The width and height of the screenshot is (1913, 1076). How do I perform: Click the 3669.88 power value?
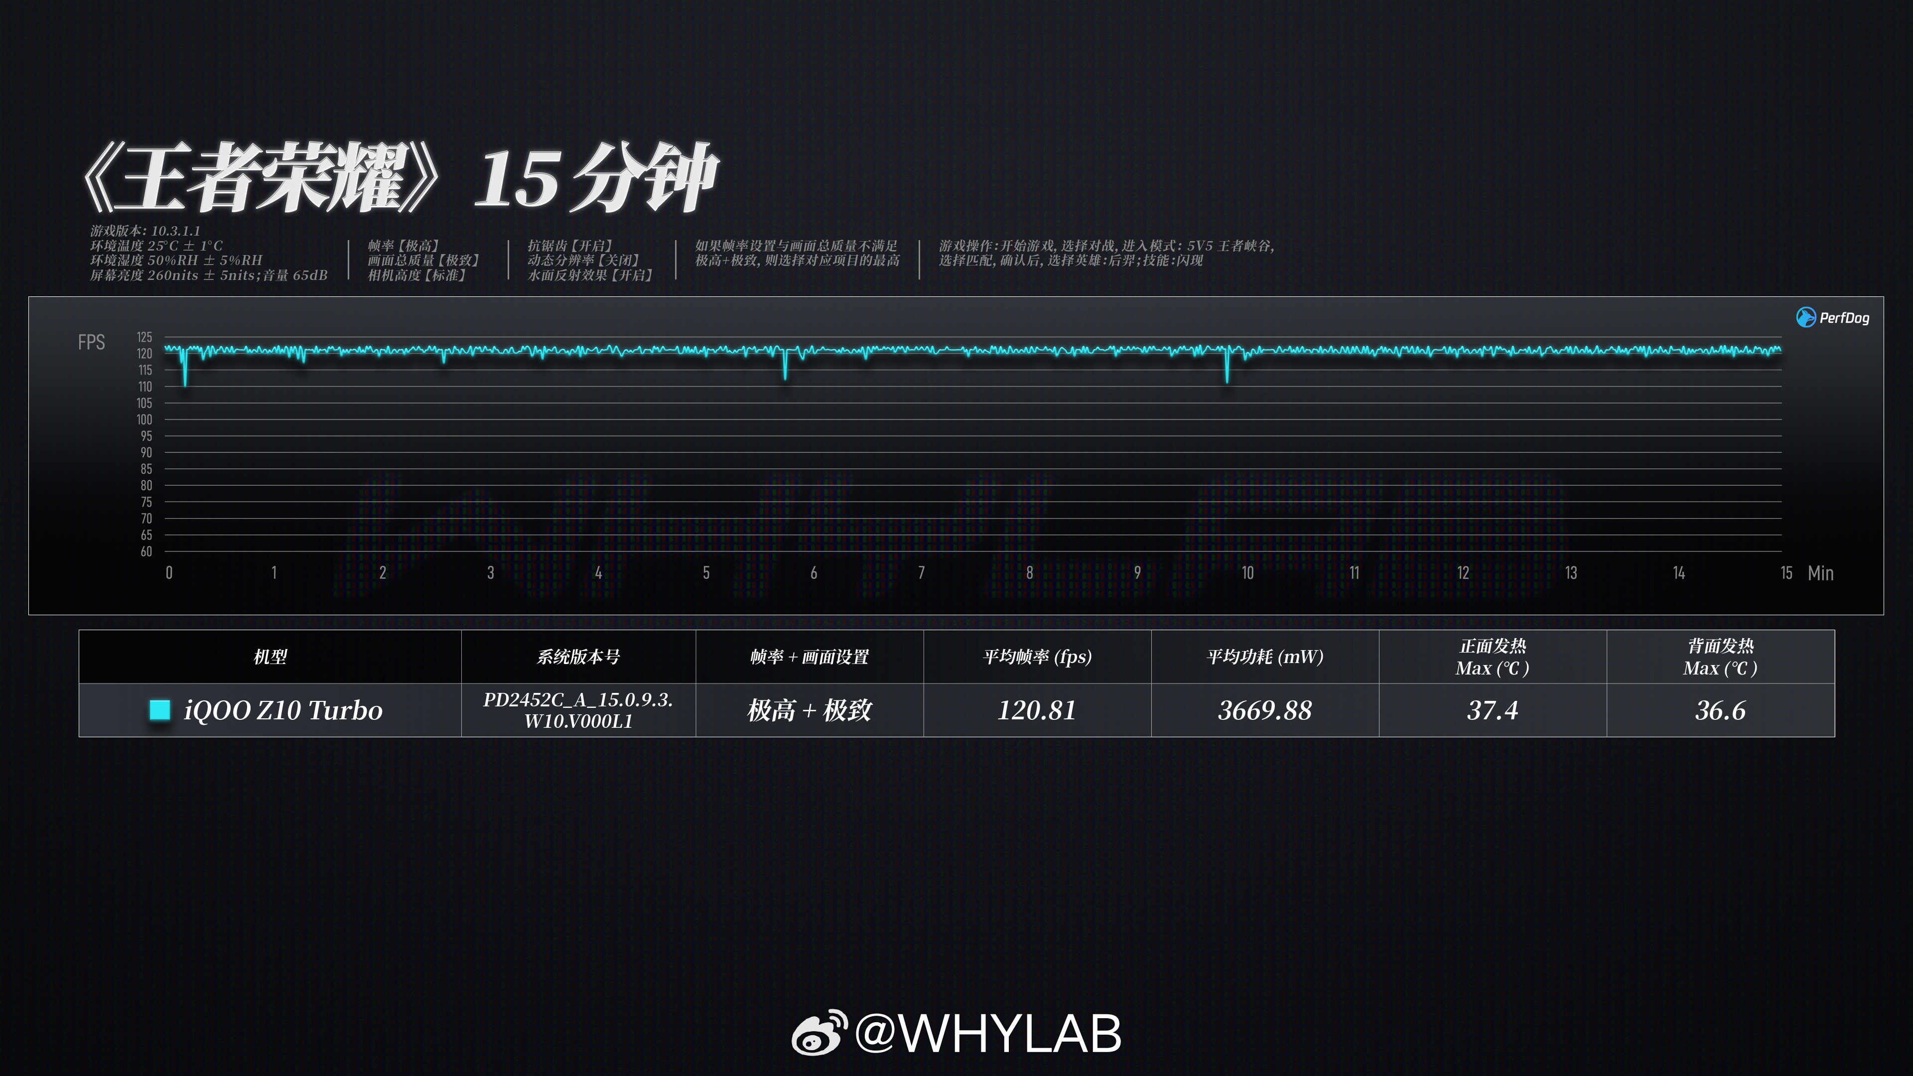pos(1265,711)
